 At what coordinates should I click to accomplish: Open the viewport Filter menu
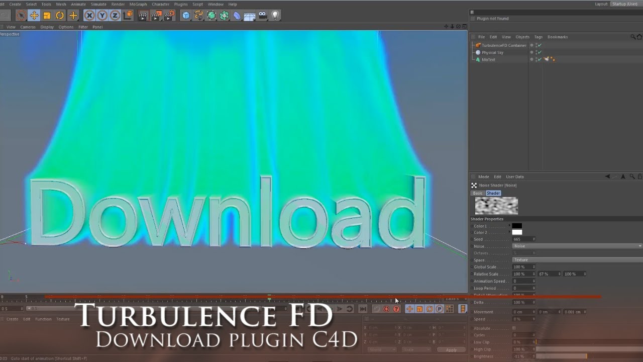click(x=83, y=27)
